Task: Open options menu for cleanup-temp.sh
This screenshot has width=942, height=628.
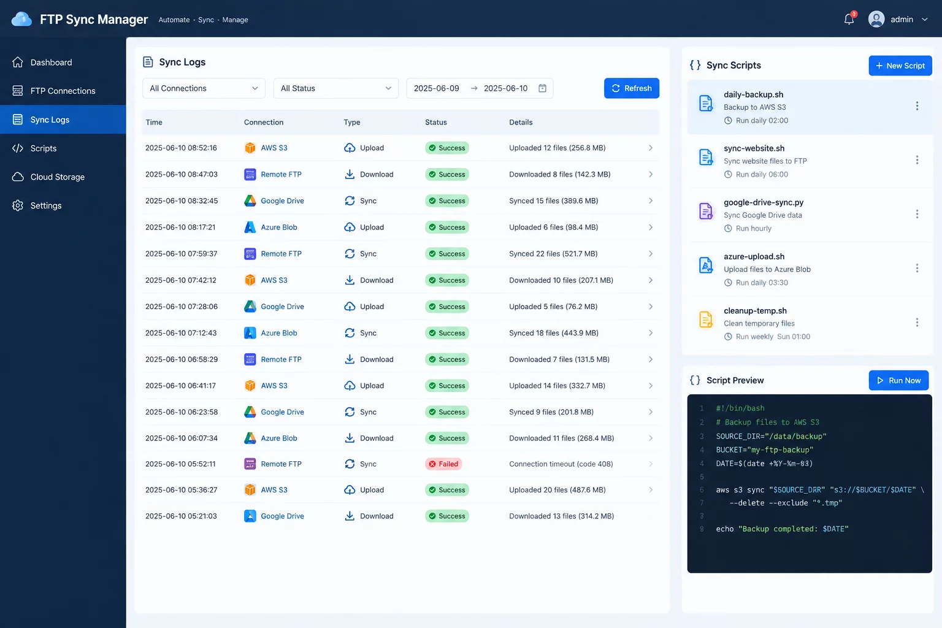Action: 917,323
